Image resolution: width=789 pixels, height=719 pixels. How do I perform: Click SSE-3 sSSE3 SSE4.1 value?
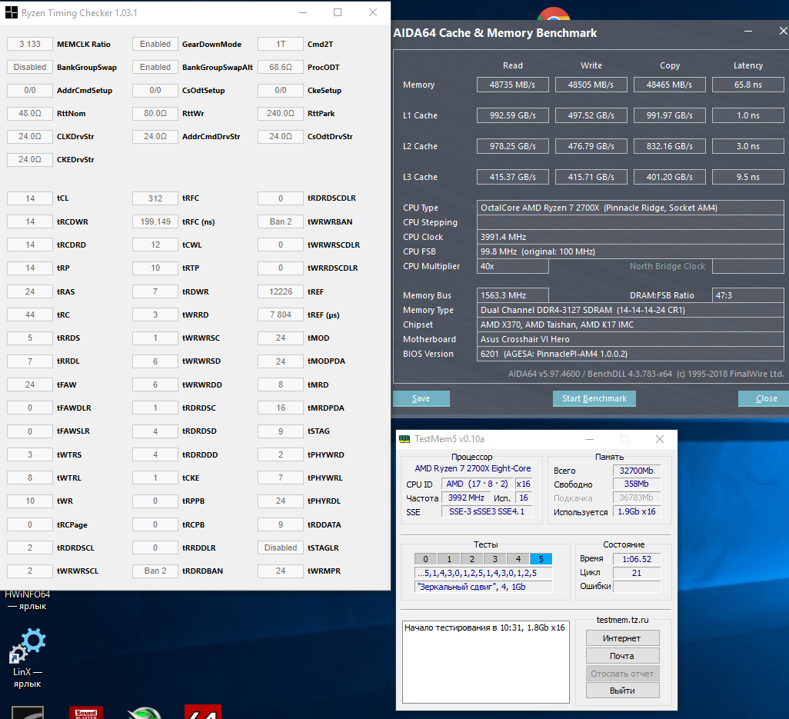click(x=486, y=511)
